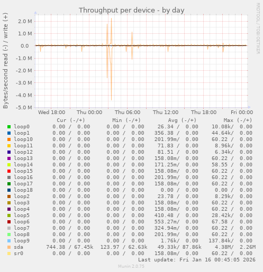Select the loop2 device label

tap(22, 196)
